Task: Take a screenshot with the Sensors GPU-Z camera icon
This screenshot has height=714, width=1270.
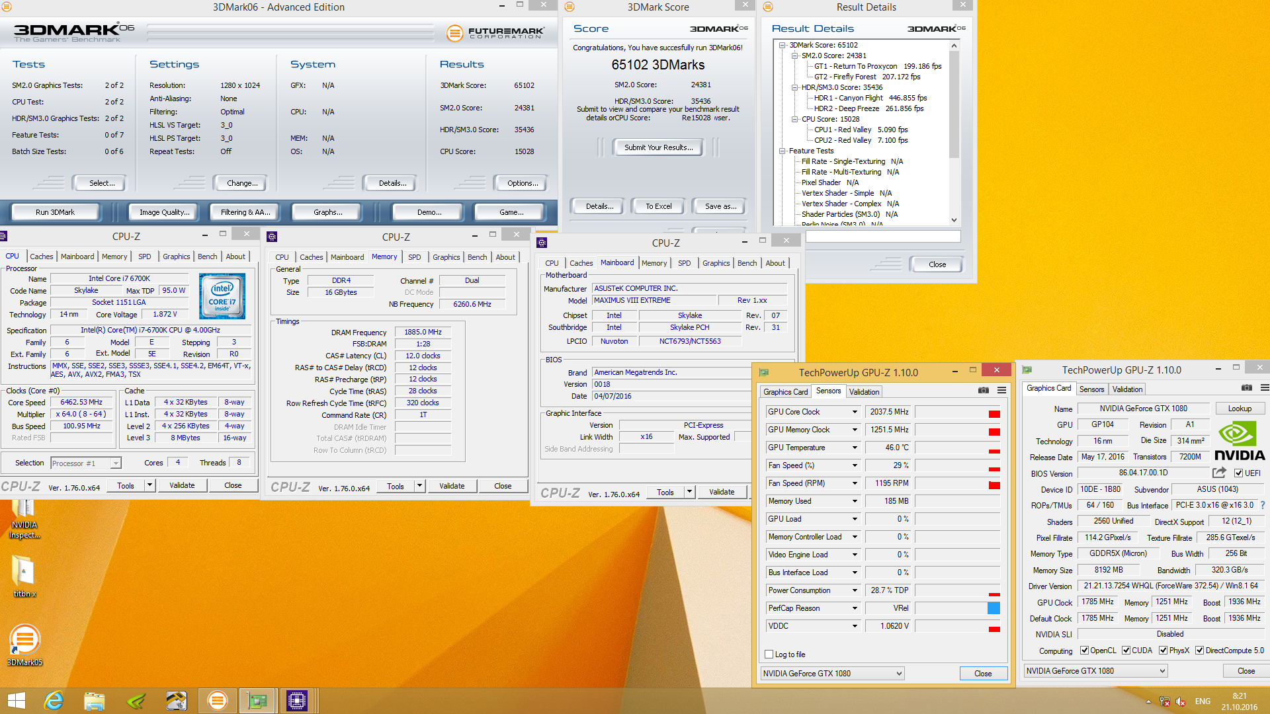Action: point(984,391)
